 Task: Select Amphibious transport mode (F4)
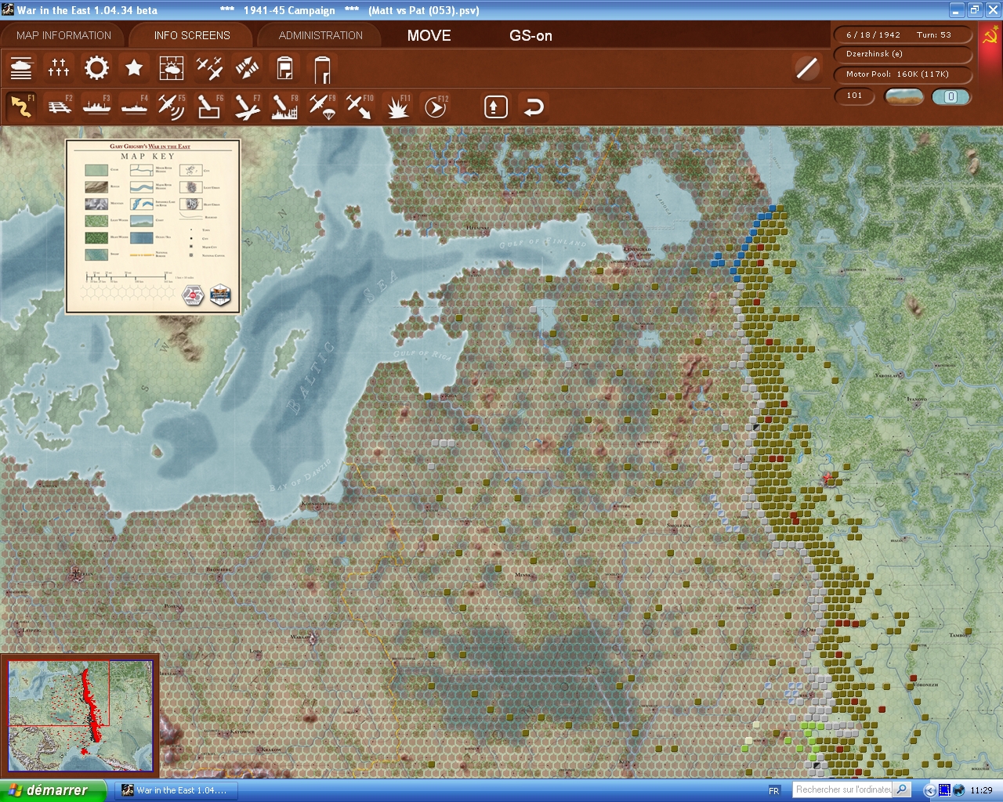point(134,107)
